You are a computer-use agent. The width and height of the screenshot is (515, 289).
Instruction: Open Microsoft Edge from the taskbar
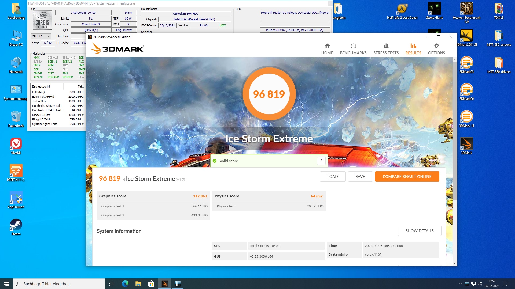tap(125, 284)
